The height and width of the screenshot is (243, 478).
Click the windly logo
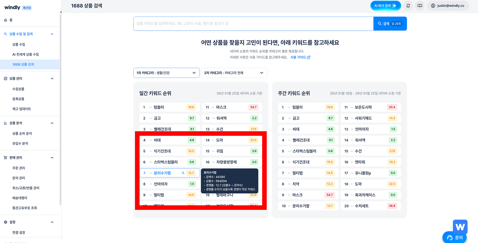pyautogui.click(x=12, y=7)
